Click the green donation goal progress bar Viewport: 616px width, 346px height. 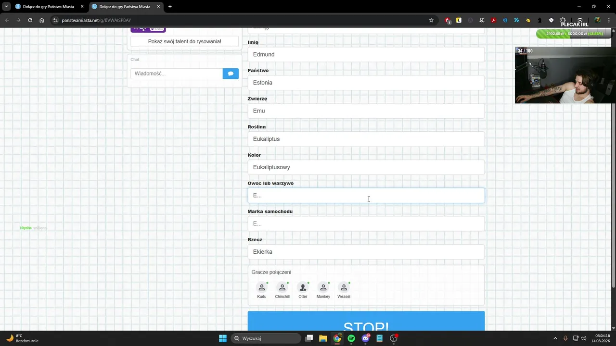pyautogui.click(x=575, y=34)
